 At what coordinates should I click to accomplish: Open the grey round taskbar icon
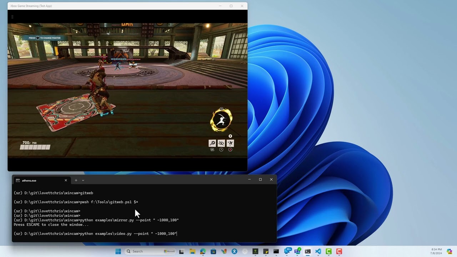(245, 251)
